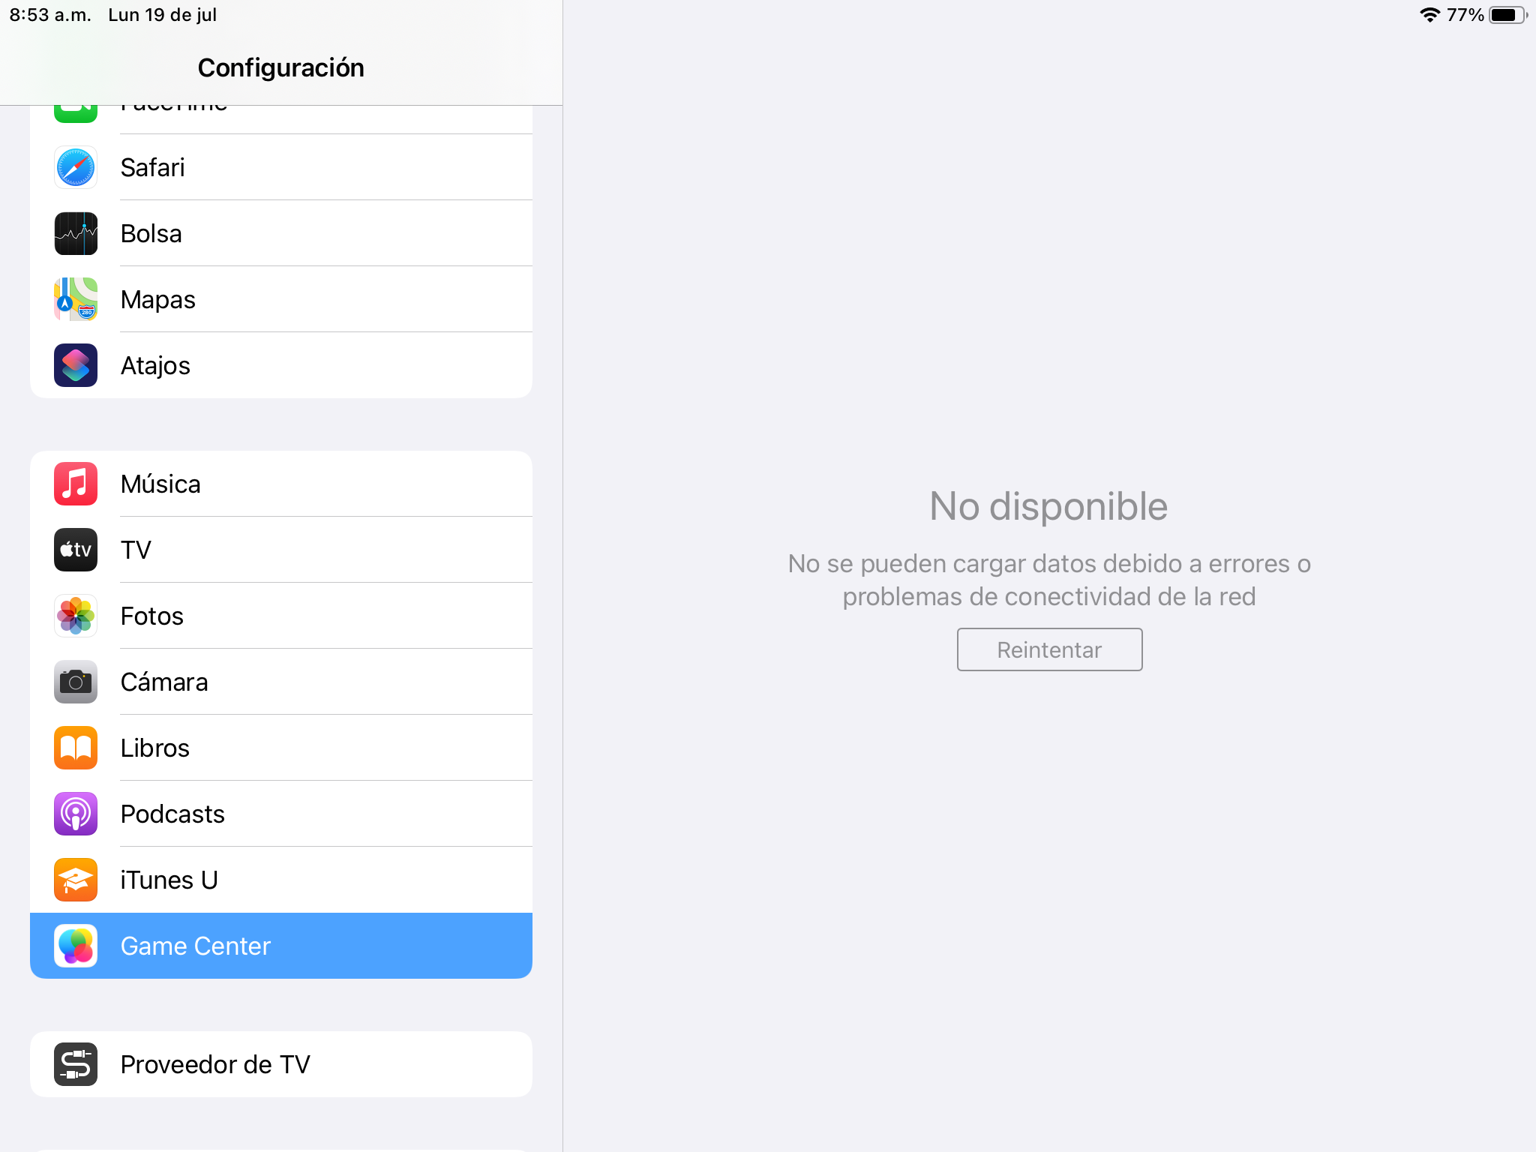Tap the Configuración header title
This screenshot has height=1152, width=1536.
(281, 67)
